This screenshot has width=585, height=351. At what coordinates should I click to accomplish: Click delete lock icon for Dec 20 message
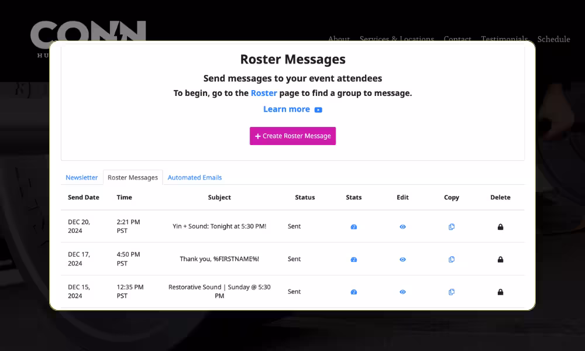500,226
